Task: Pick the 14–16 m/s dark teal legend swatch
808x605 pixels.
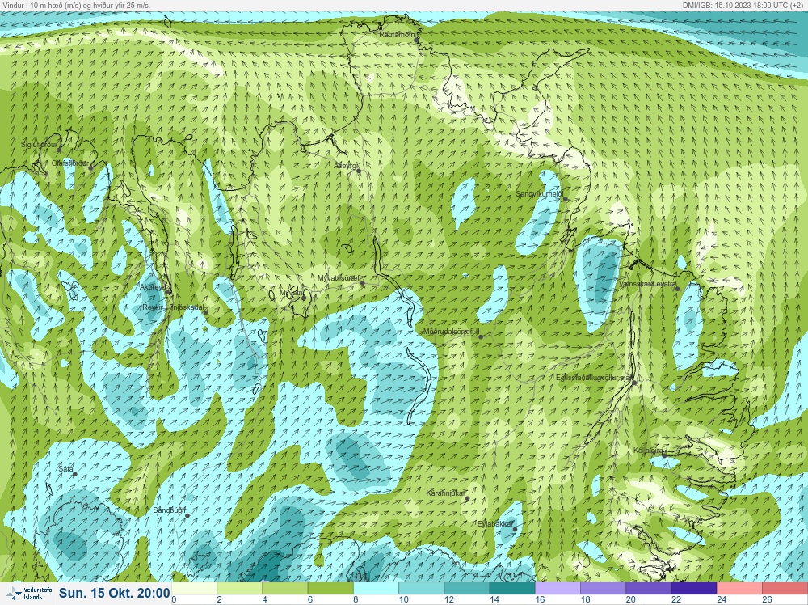Action: coord(512,588)
